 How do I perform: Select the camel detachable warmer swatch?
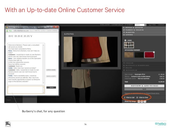[129, 55]
